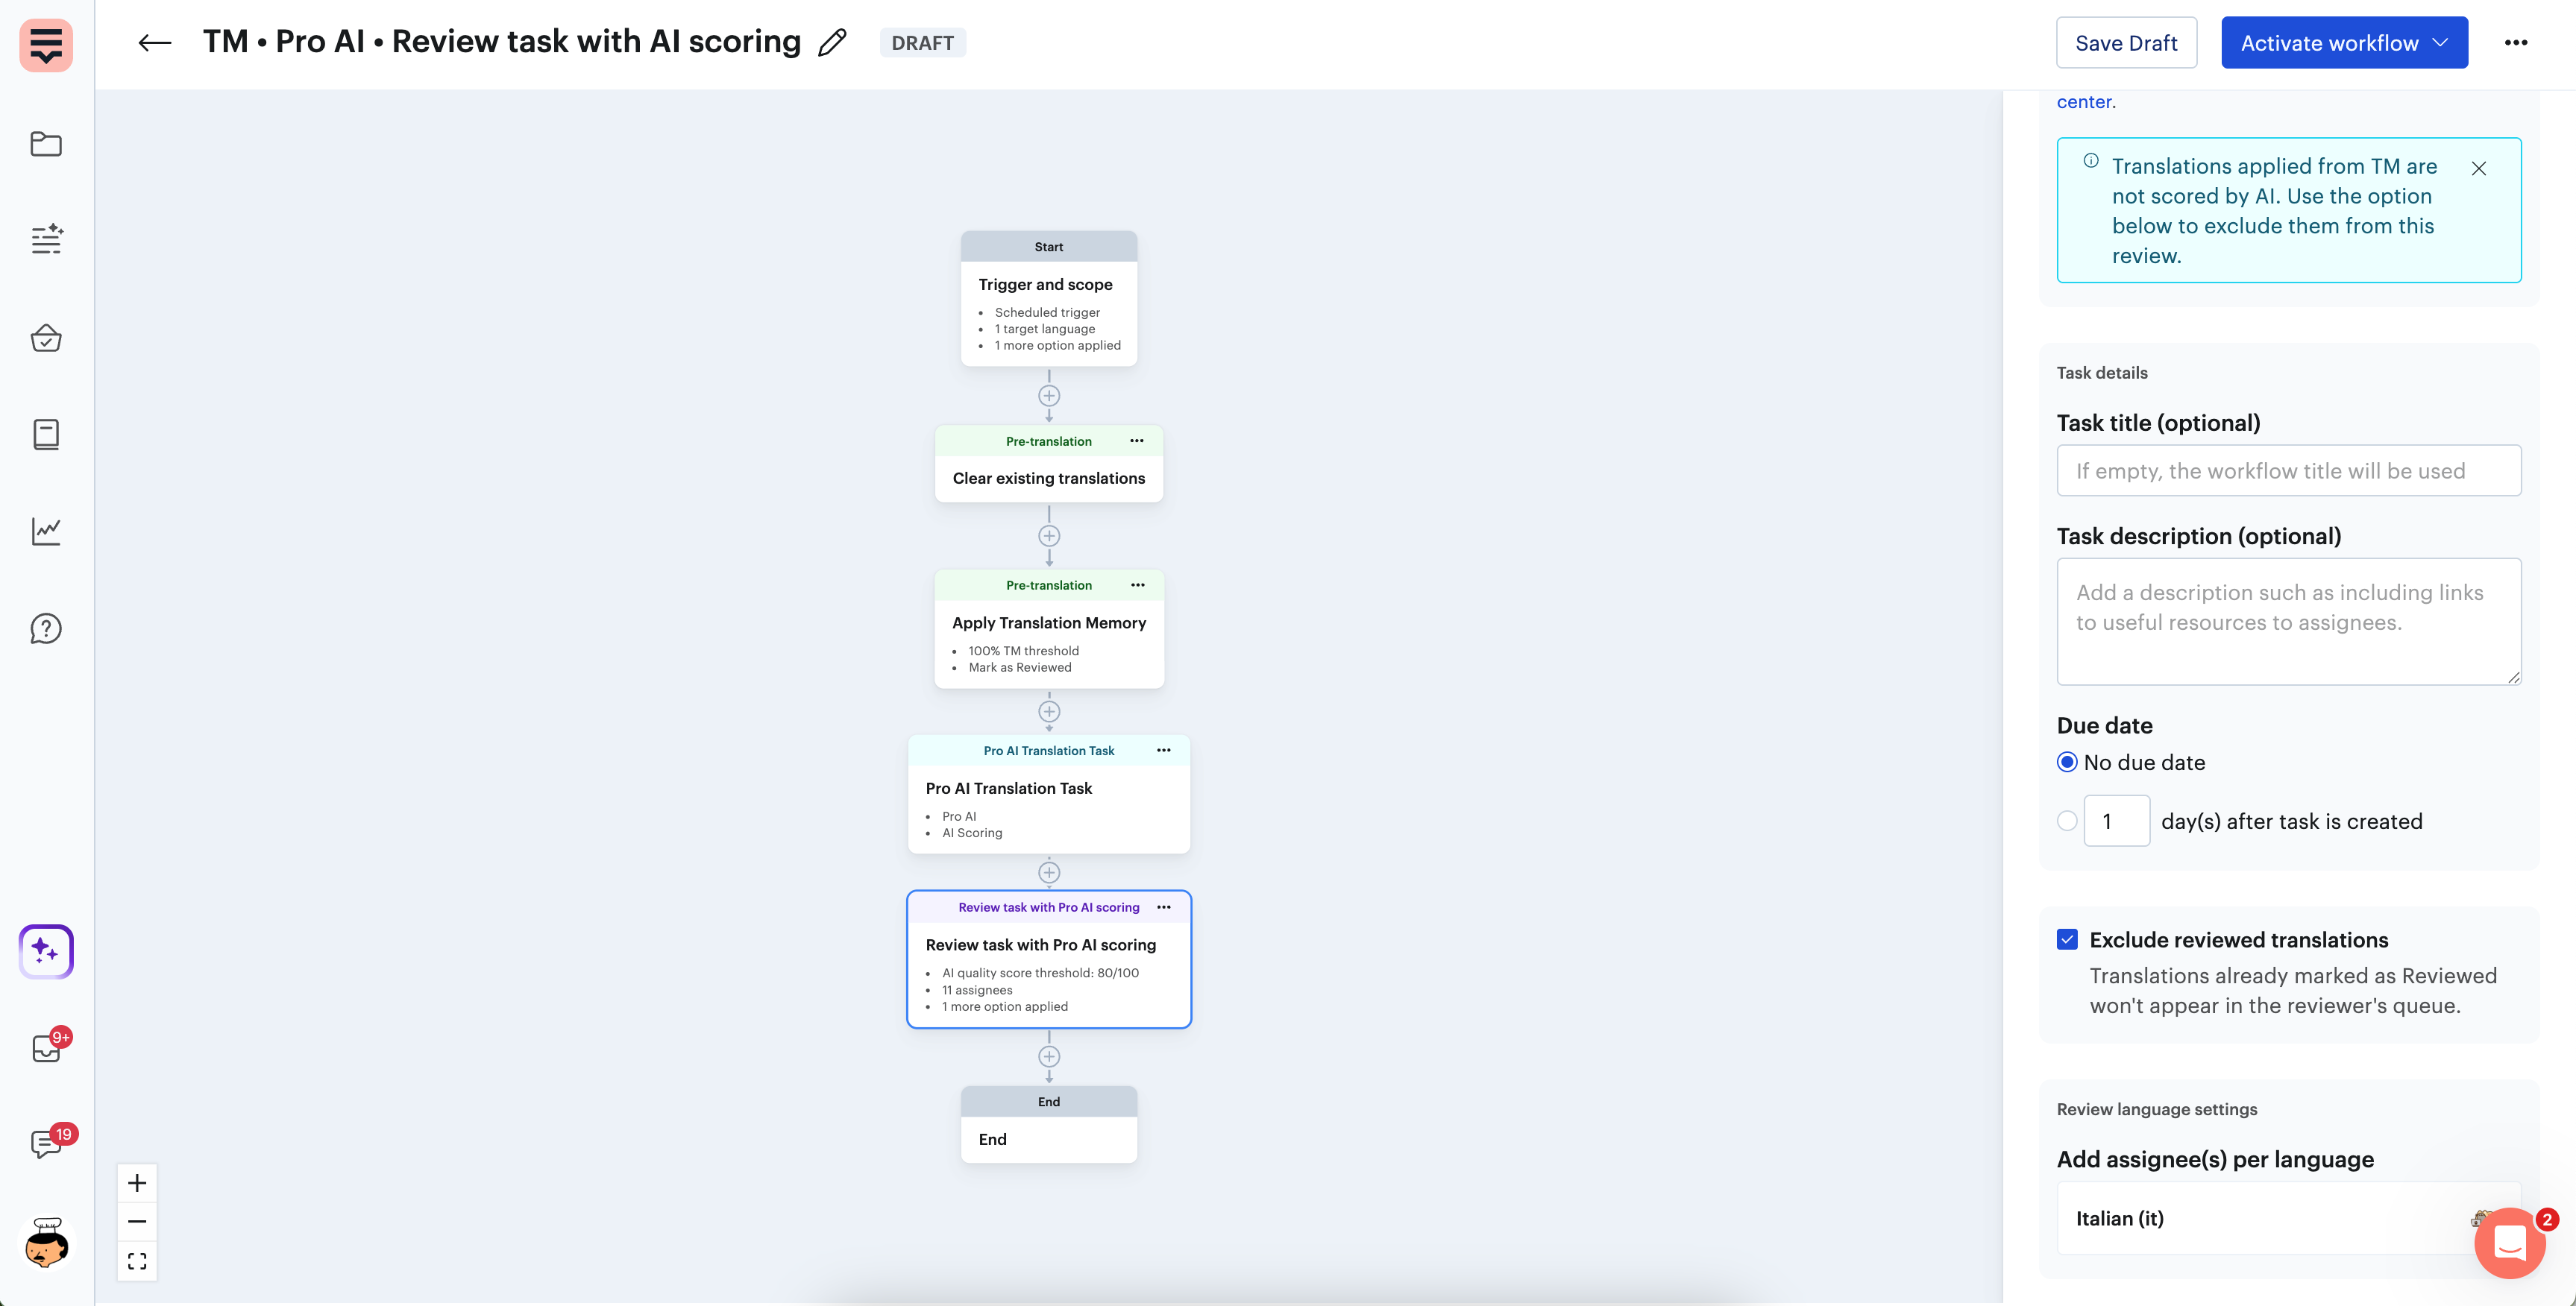The image size is (2576, 1306).
Task: Click the DRAFT status badge
Action: click(x=922, y=43)
